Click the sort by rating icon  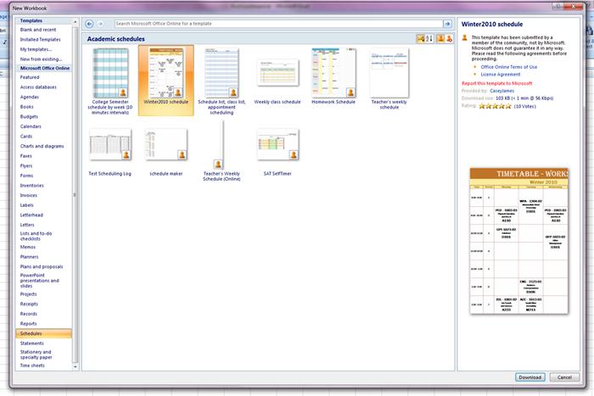(420, 39)
